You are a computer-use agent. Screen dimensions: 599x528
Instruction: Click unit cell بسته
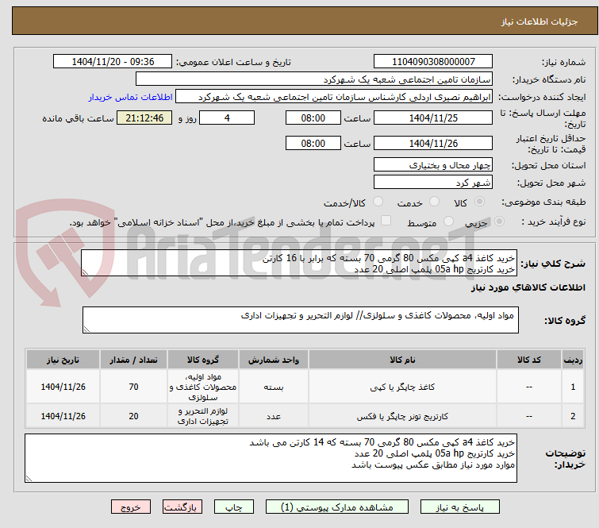(x=274, y=387)
